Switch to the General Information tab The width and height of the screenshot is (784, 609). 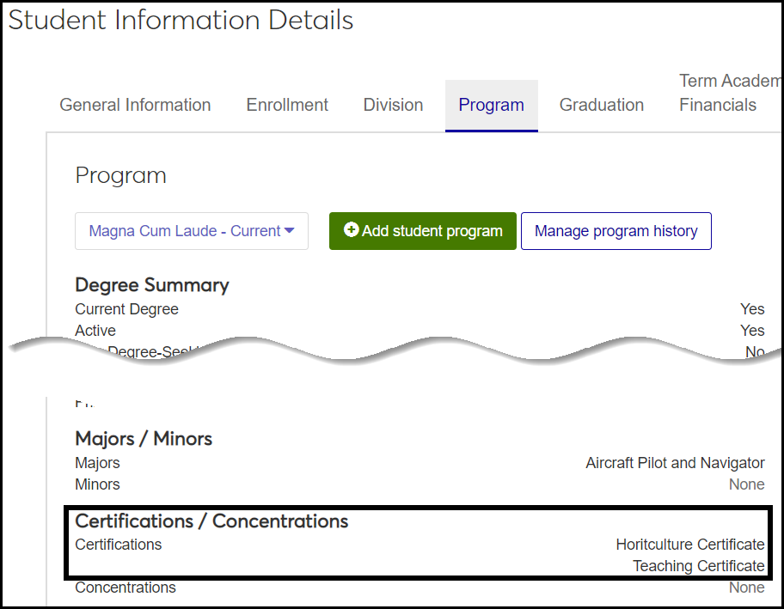click(x=135, y=105)
